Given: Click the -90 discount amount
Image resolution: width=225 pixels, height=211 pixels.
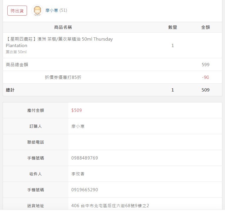Looking at the screenshot, I should pyautogui.click(x=206, y=77).
